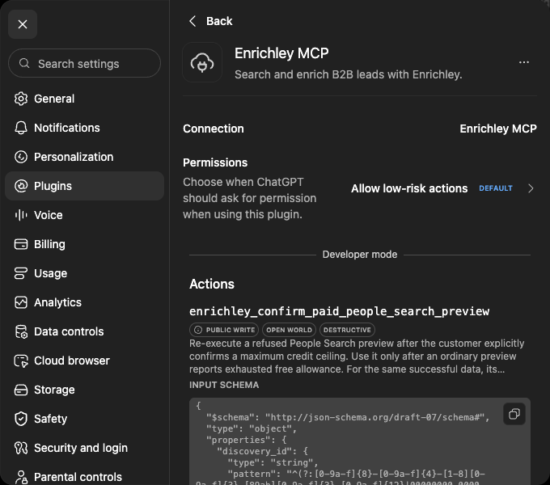Viewport: 550px width, 485px height.
Task: Click the enrichley_confirm_paid_people_search_preview action name
Action: [339, 311]
